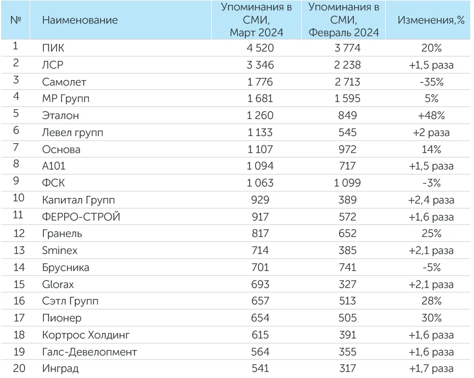Viewport: 474px width, 378px height.
Task: Click the Упоминания в СМИ, Февраль 2024 header
Action: [x=343, y=20]
